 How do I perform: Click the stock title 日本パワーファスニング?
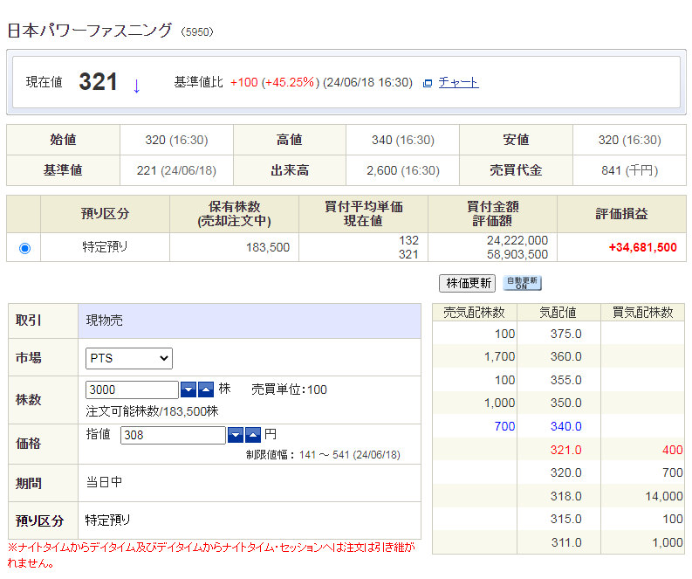pyautogui.click(x=90, y=31)
